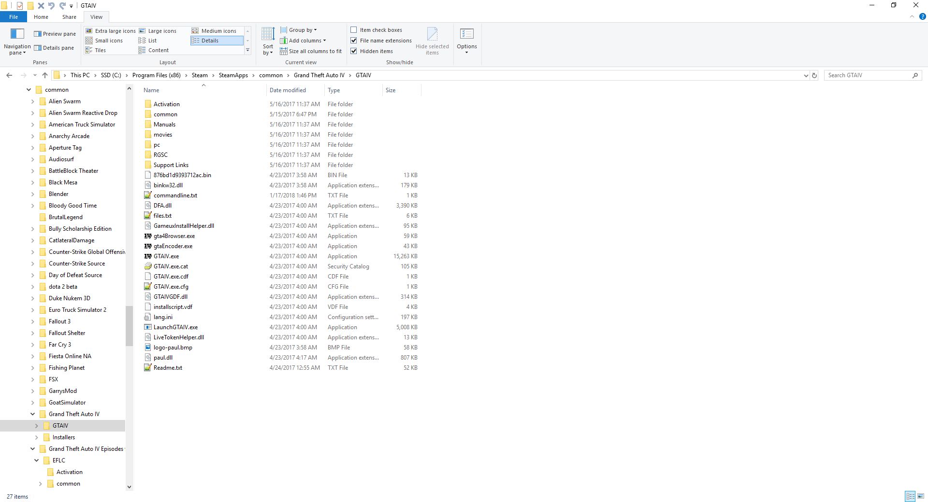Toggle the Preview pane

click(x=55, y=34)
